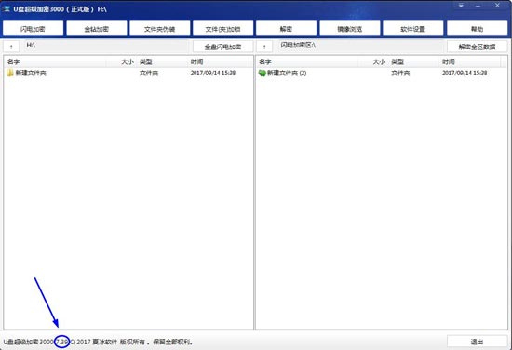Click 解密全区数据 button

[x=477, y=47]
